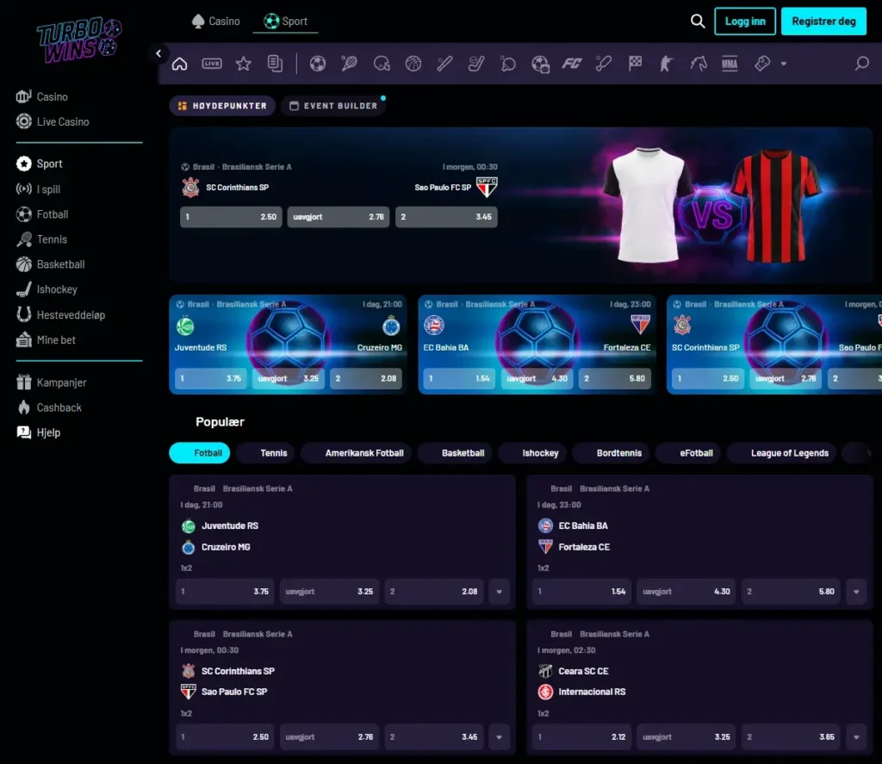882x764 pixels.
Task: Open Sport in the sidebar
Action: 40,164
